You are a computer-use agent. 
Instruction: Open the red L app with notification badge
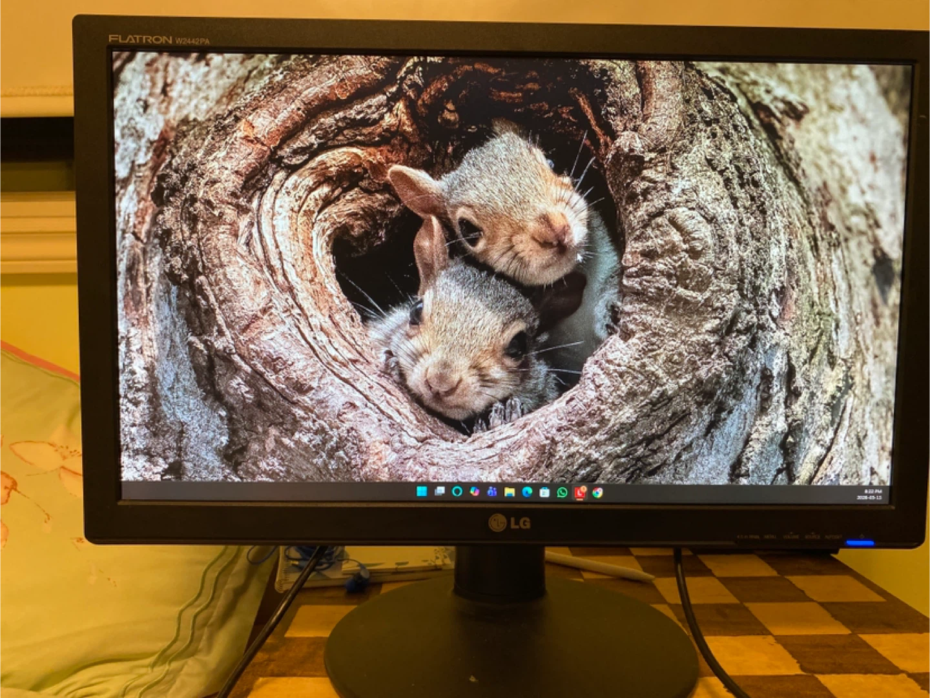pyautogui.click(x=580, y=493)
